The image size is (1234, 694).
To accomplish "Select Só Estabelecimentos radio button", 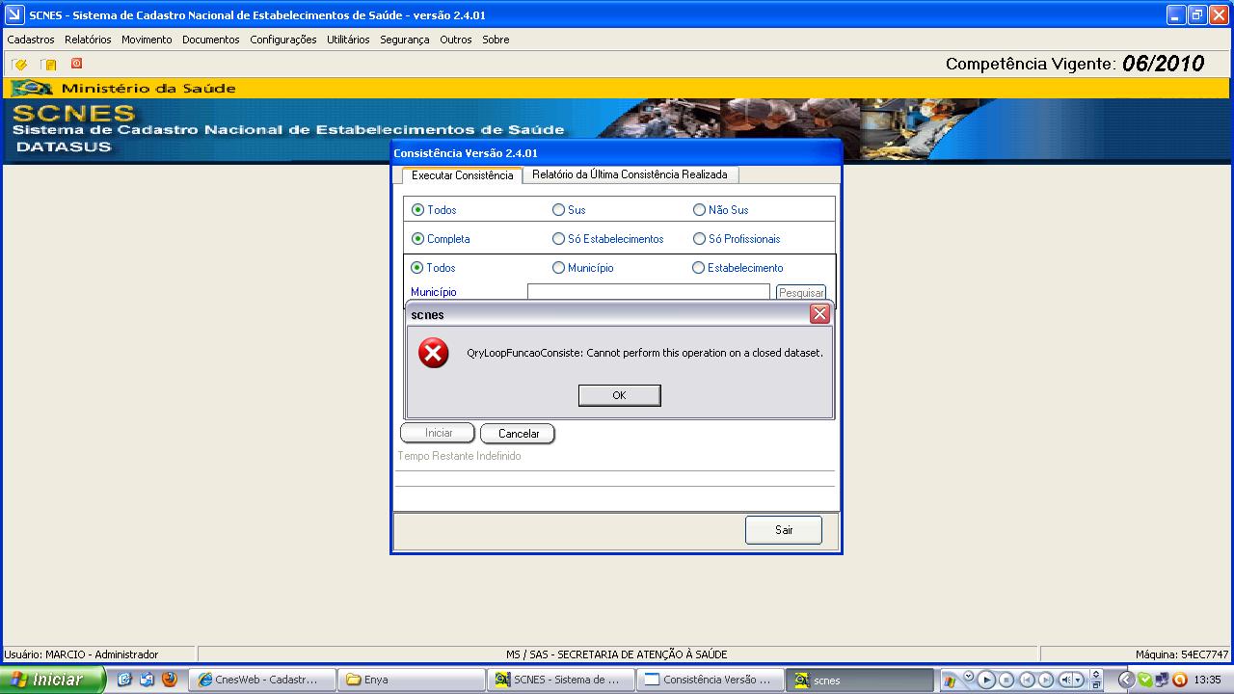I will [x=558, y=239].
